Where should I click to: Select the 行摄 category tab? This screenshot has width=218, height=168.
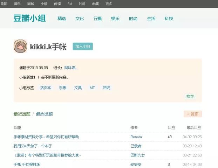coord(97,19)
